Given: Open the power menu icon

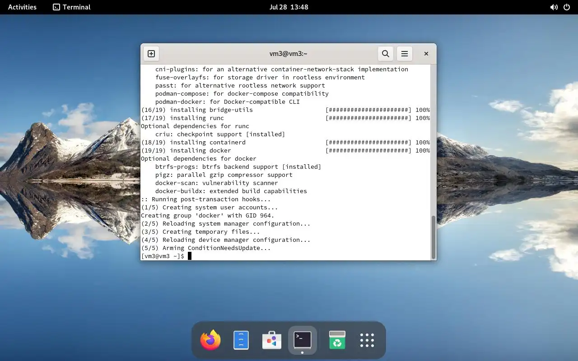Looking at the screenshot, I should 567,7.
